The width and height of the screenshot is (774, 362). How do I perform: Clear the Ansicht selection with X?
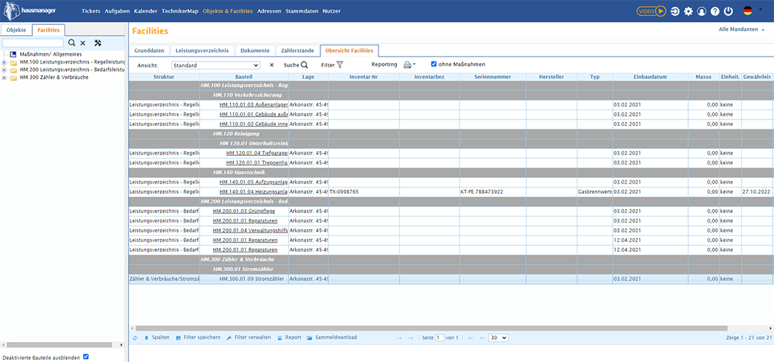click(x=272, y=64)
